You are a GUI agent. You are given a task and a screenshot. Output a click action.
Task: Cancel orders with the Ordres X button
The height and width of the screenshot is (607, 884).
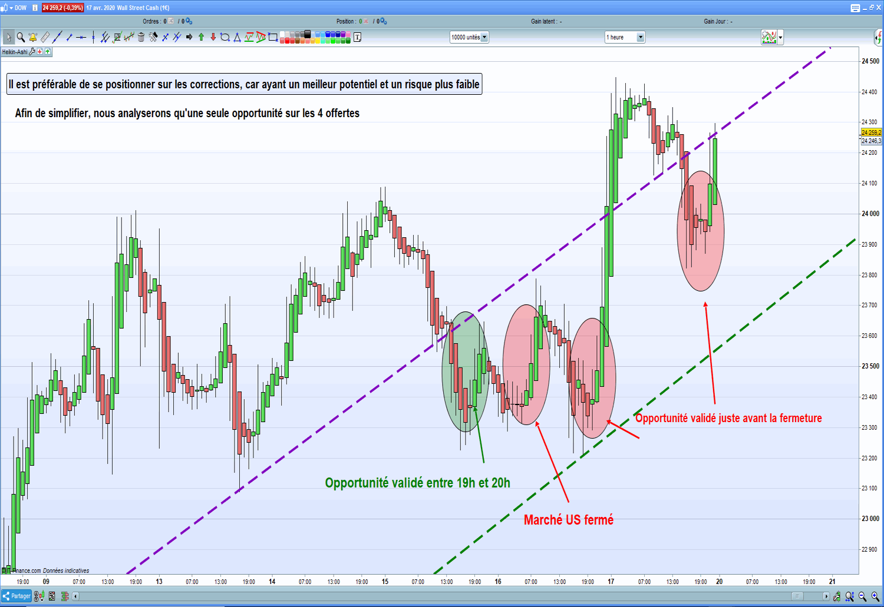pos(171,21)
